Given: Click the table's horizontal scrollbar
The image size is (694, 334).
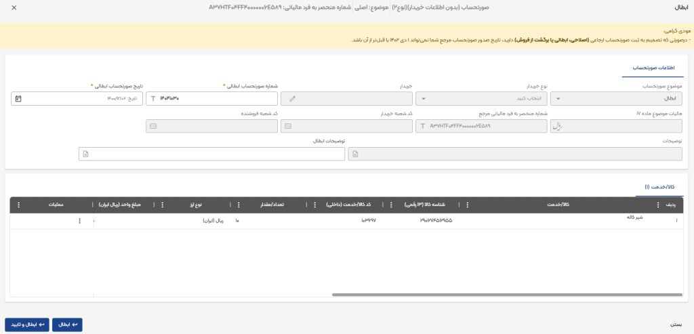Looking at the screenshot, I should [x=507, y=295].
